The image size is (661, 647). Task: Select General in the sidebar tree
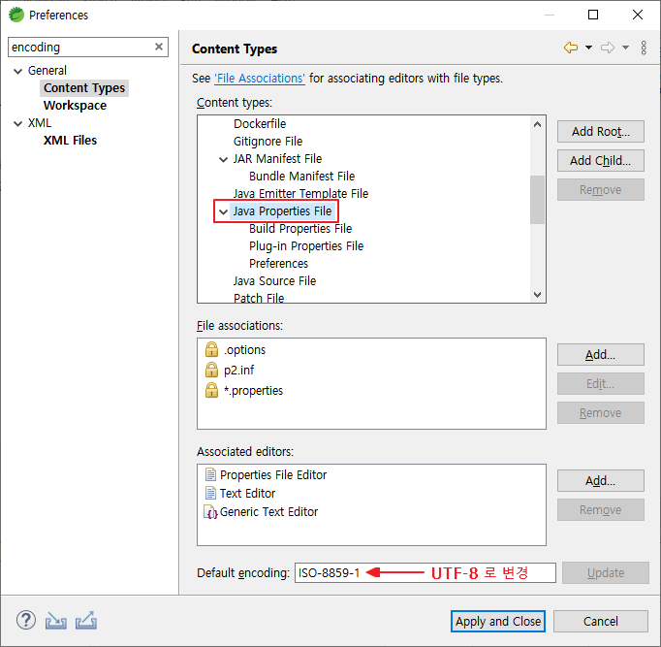click(x=47, y=71)
